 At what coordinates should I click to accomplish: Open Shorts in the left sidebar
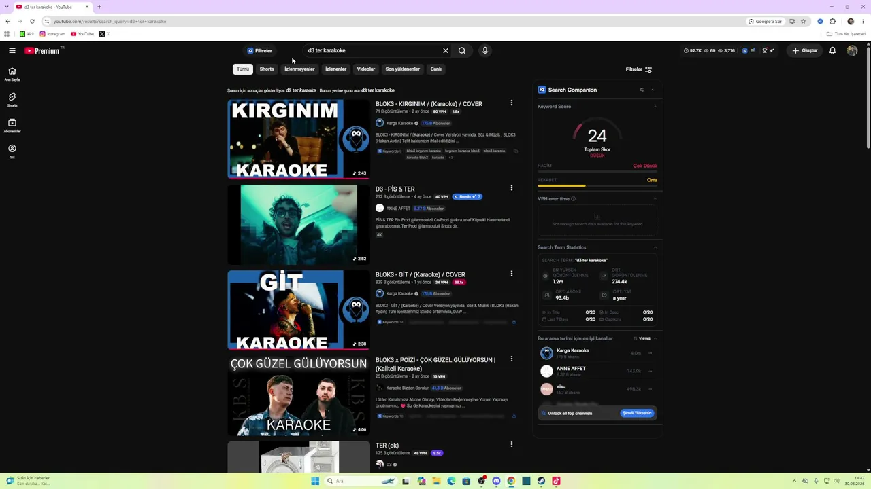[12, 100]
